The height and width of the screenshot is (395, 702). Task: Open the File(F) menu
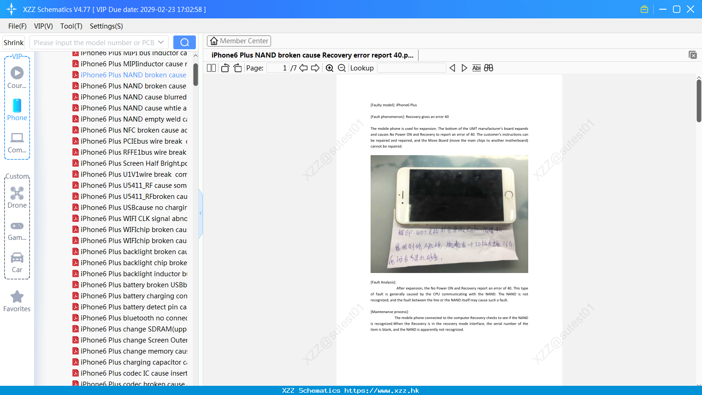[18, 26]
